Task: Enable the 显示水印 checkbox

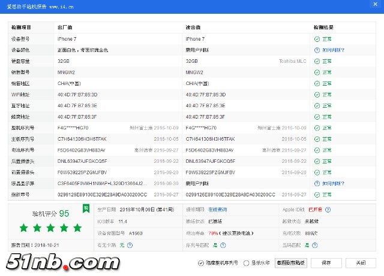Action: 246,263
